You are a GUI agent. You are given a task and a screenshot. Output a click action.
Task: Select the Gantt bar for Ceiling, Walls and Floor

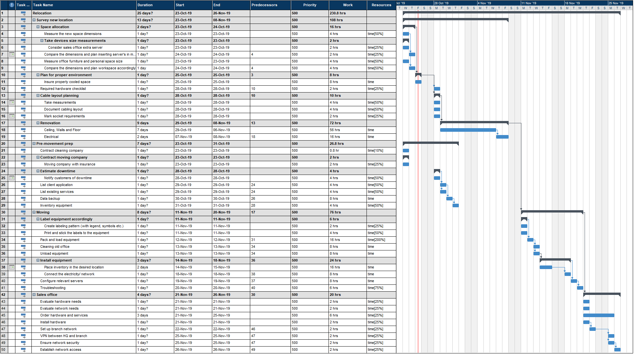tap(468, 130)
